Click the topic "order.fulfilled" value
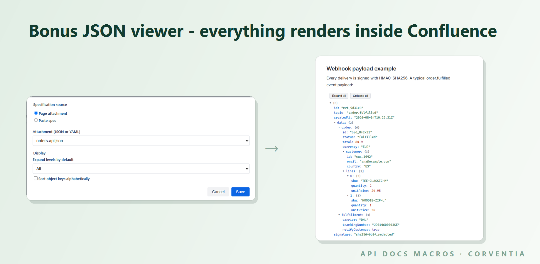This screenshot has height=264, width=540. pos(362,113)
